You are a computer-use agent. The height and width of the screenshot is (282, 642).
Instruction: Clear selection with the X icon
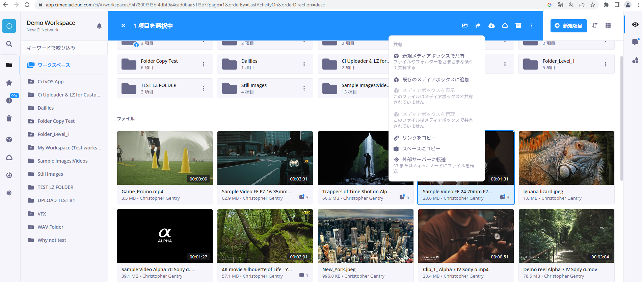(x=123, y=26)
